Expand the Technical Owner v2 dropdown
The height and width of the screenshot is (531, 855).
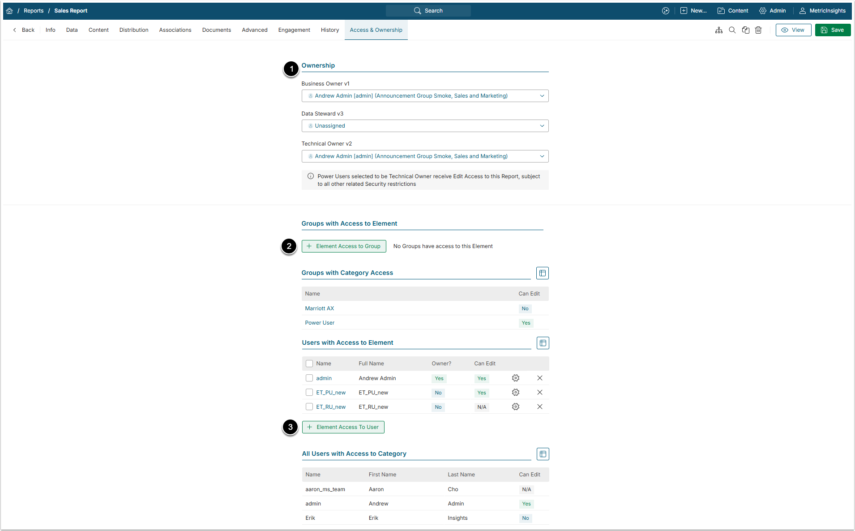[x=425, y=156]
